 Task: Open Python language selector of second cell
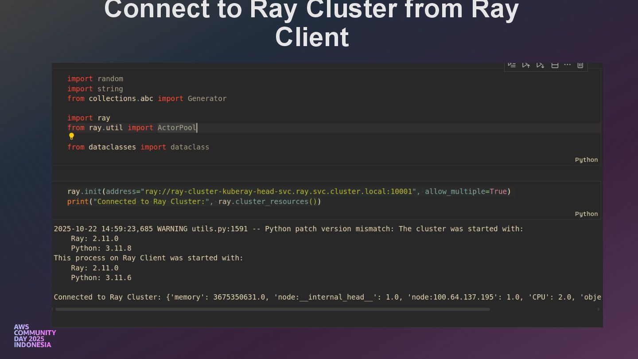(586, 214)
